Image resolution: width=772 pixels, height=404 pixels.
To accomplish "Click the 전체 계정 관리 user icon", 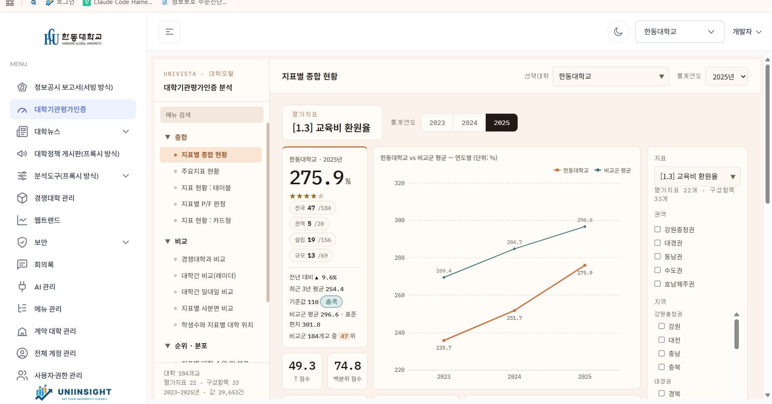I will point(22,353).
